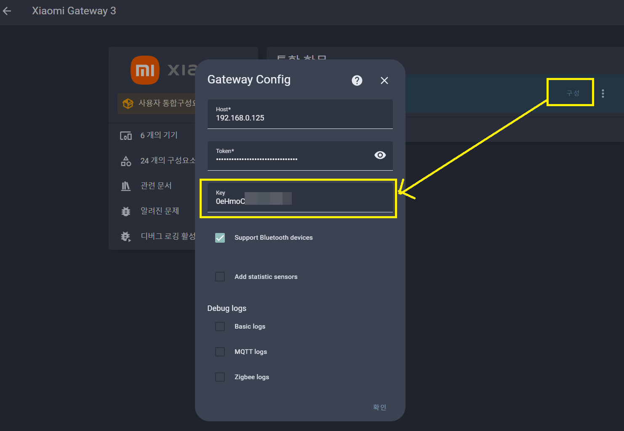624x431 pixels.
Task: Open help for Gateway Config dialog
Action: [x=357, y=80]
